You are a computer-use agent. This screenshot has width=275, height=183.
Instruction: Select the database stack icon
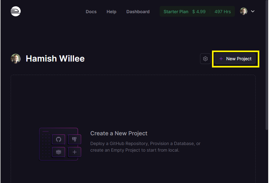pos(58,152)
